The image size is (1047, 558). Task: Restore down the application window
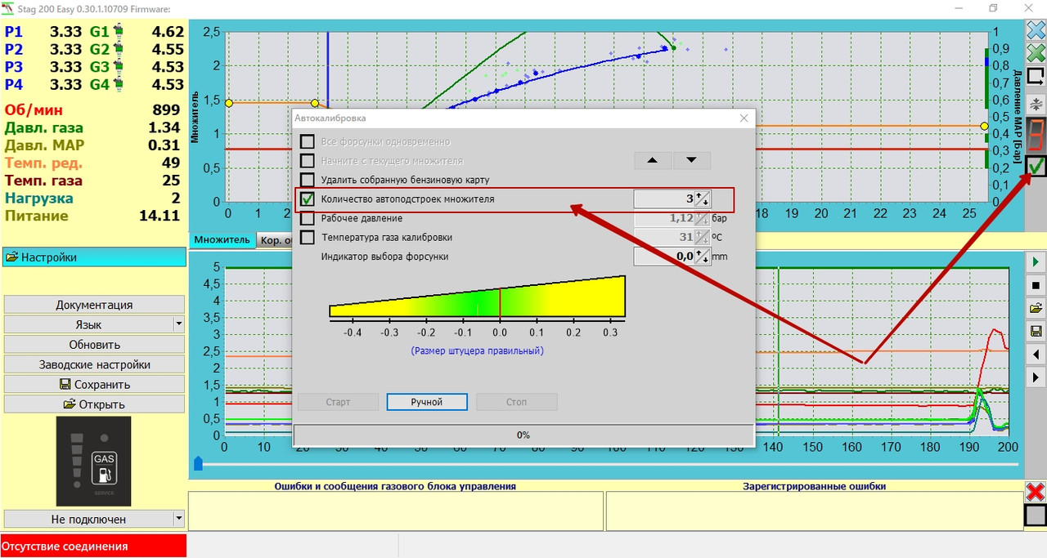click(994, 8)
